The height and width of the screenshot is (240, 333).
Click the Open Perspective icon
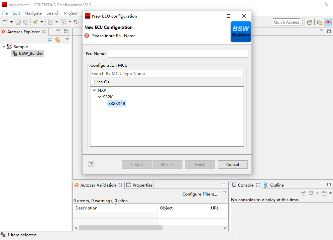(309, 22)
